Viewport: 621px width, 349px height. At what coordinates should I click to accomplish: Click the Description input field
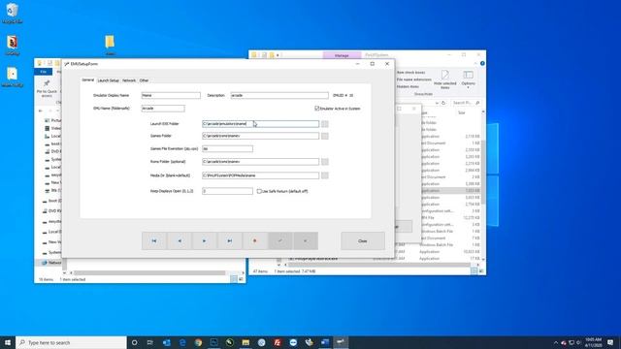click(279, 95)
